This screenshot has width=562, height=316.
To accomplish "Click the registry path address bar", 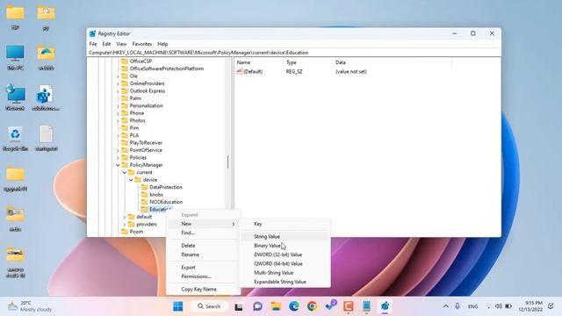I will [x=294, y=53].
